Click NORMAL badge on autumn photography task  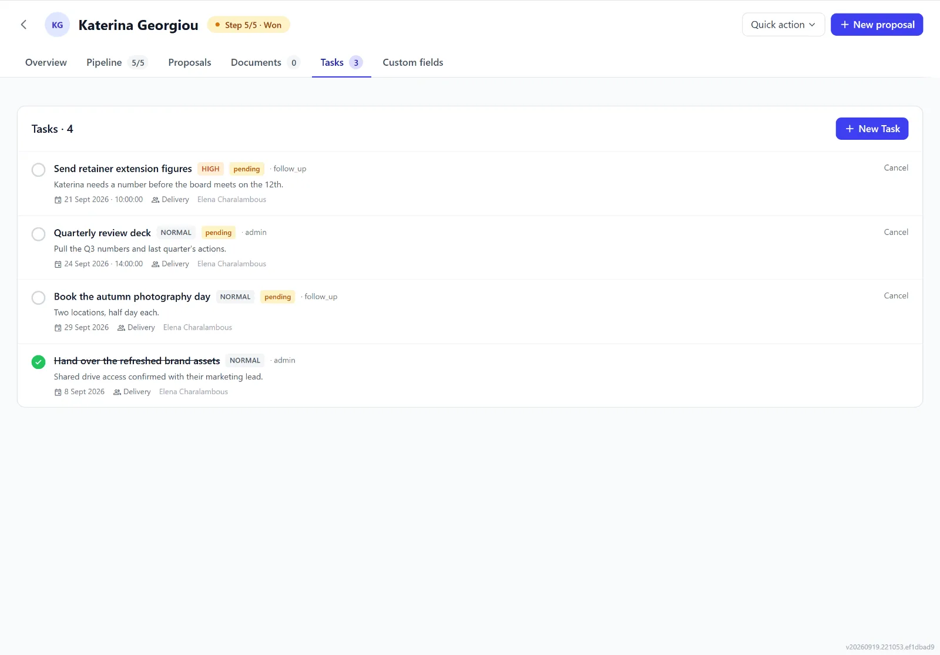[x=236, y=297]
